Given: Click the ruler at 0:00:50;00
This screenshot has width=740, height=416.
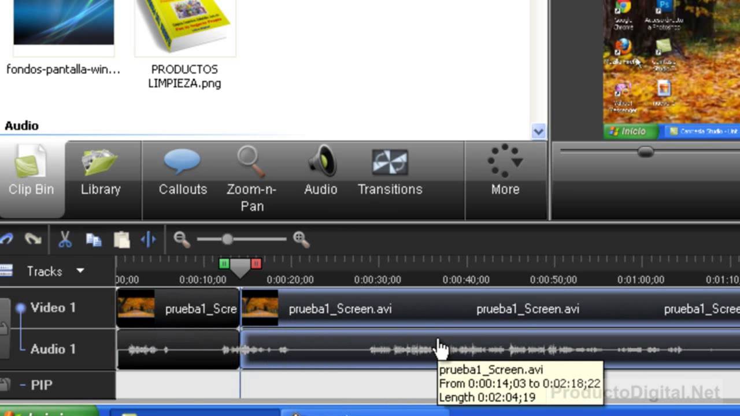Looking at the screenshot, I should coord(553,280).
